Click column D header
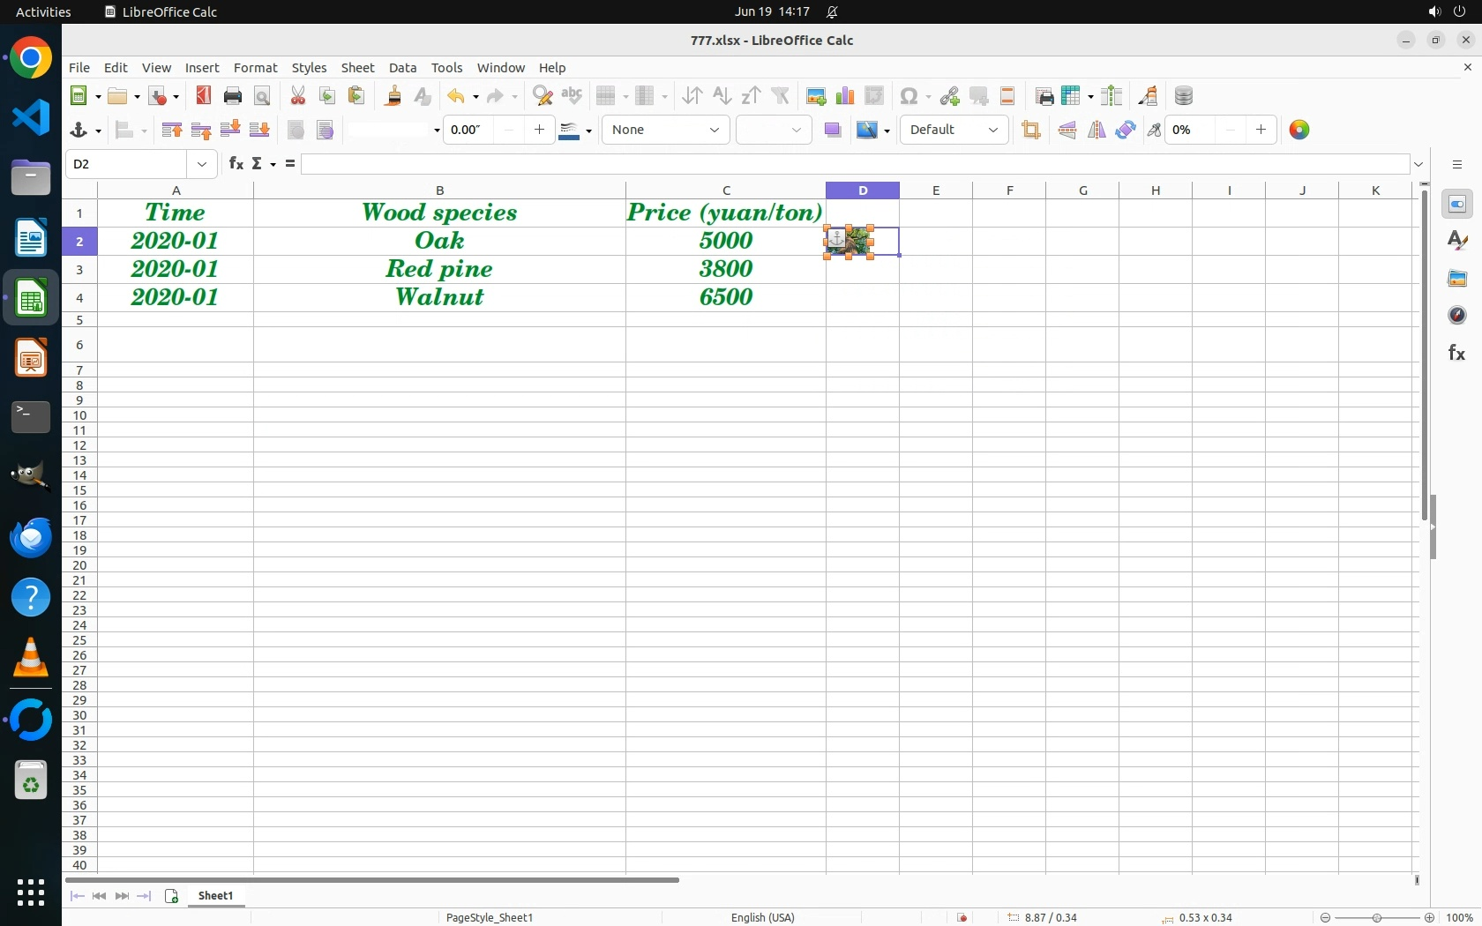The image size is (1482, 926). coord(862,190)
